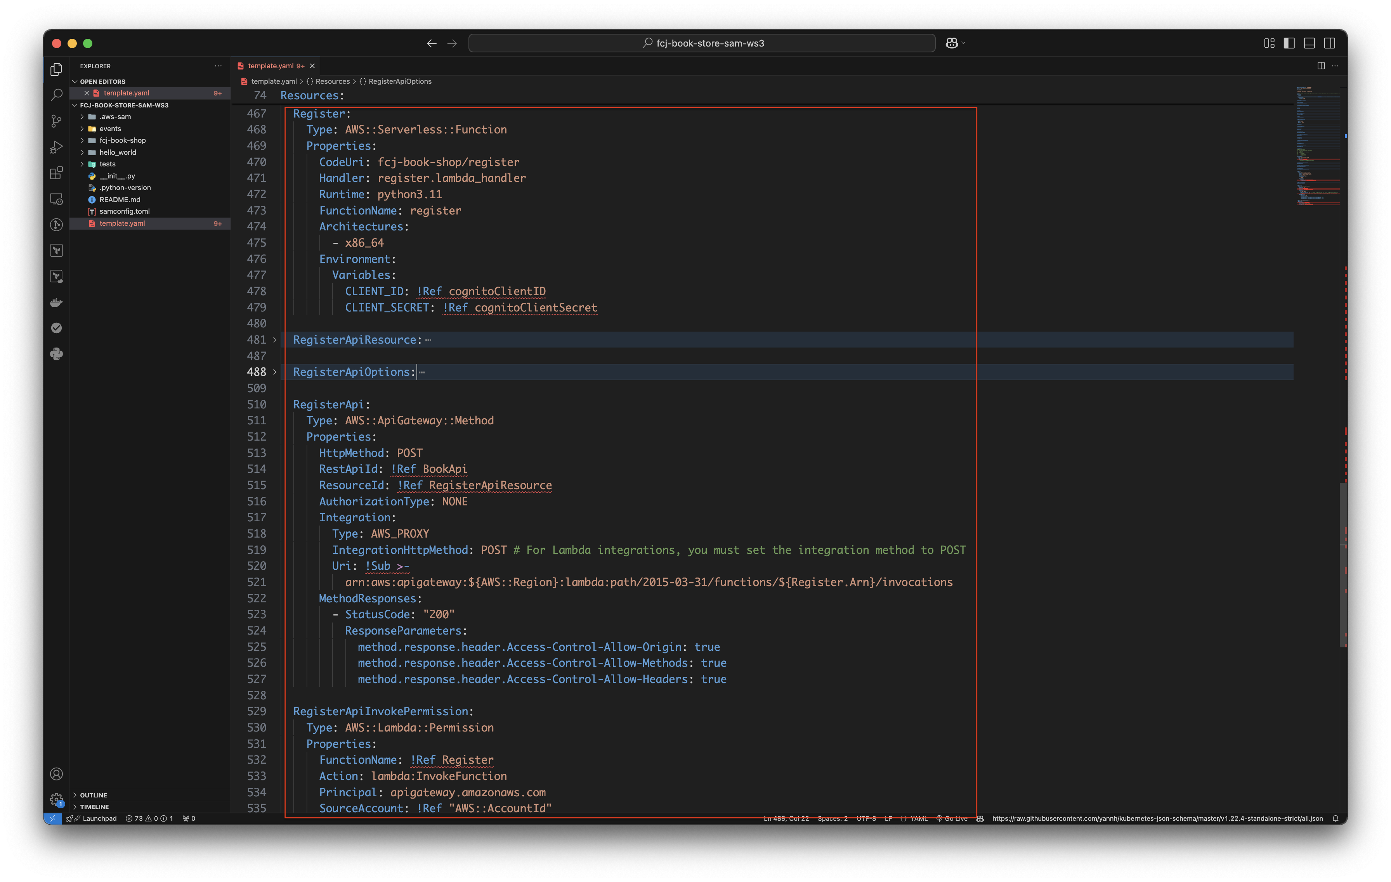Image resolution: width=1391 pixels, height=882 pixels.
Task: Open the Accounts menu icon
Action: click(56, 774)
